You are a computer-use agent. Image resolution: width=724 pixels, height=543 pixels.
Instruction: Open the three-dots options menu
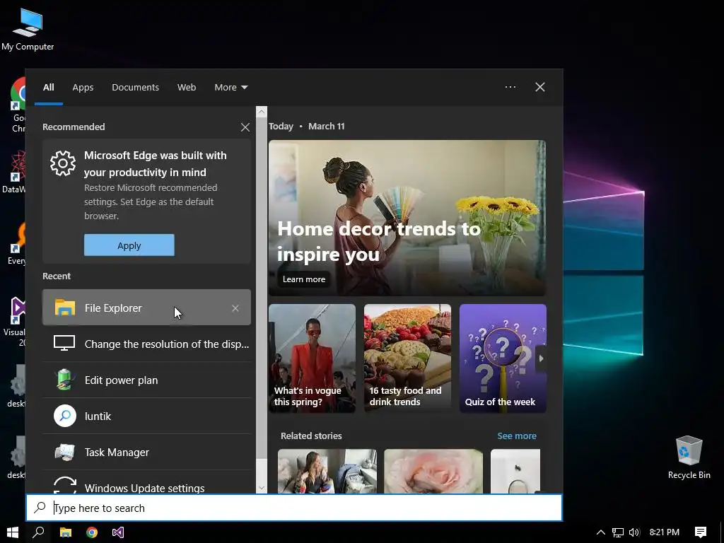click(x=510, y=87)
